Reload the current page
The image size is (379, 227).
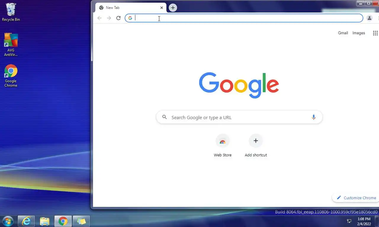click(118, 18)
